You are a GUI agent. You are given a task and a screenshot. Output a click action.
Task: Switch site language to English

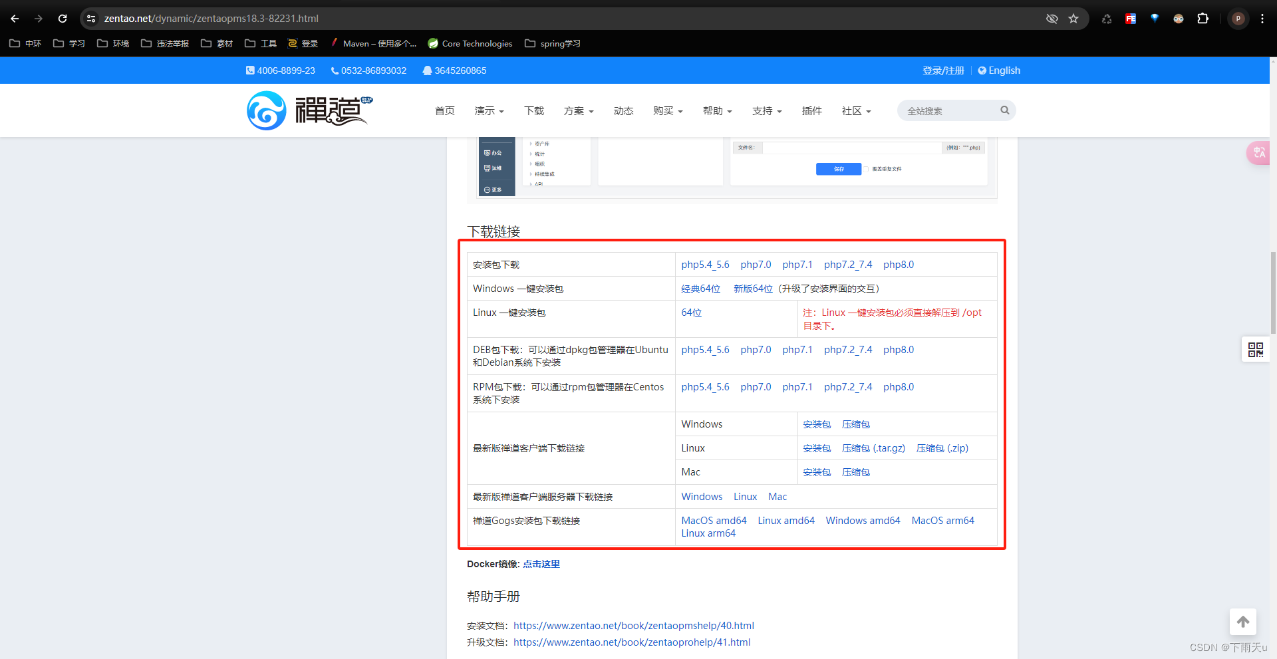click(999, 70)
